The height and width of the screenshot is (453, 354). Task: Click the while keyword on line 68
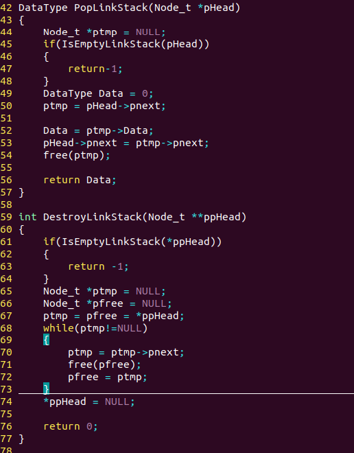(x=58, y=328)
